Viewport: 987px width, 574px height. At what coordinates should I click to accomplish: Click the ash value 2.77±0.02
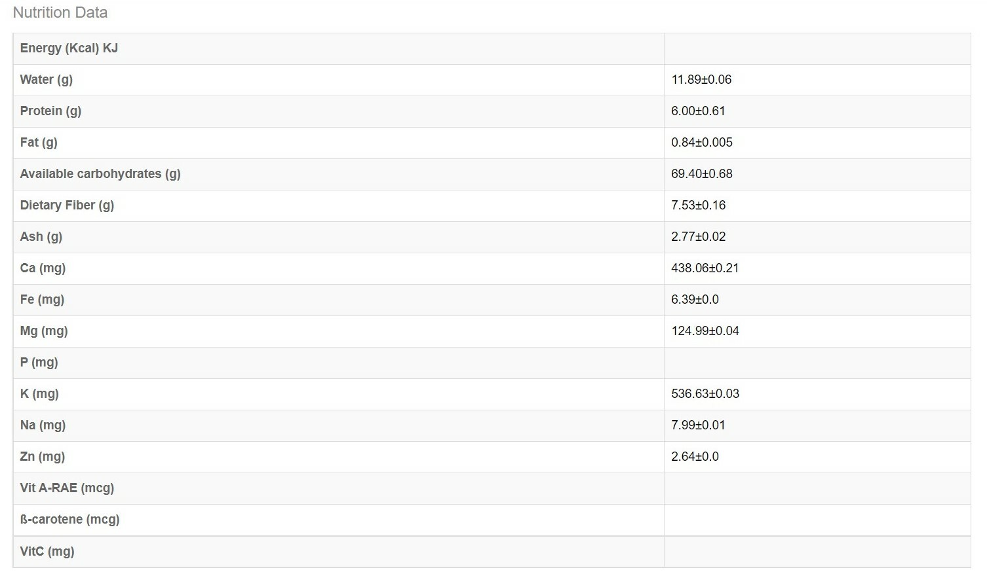(x=699, y=237)
